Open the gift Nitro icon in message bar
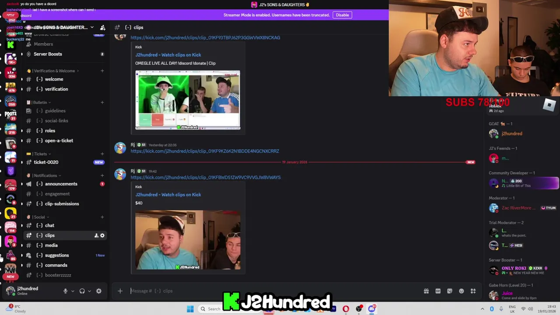The height and width of the screenshot is (315, 560). [x=426, y=291]
